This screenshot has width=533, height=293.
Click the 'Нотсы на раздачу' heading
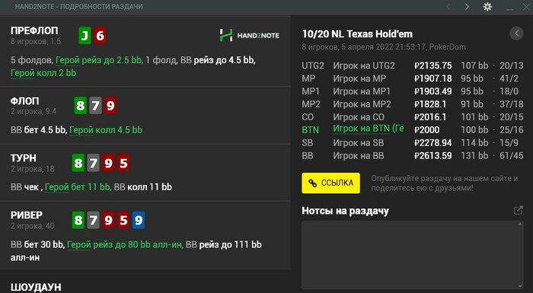(345, 211)
